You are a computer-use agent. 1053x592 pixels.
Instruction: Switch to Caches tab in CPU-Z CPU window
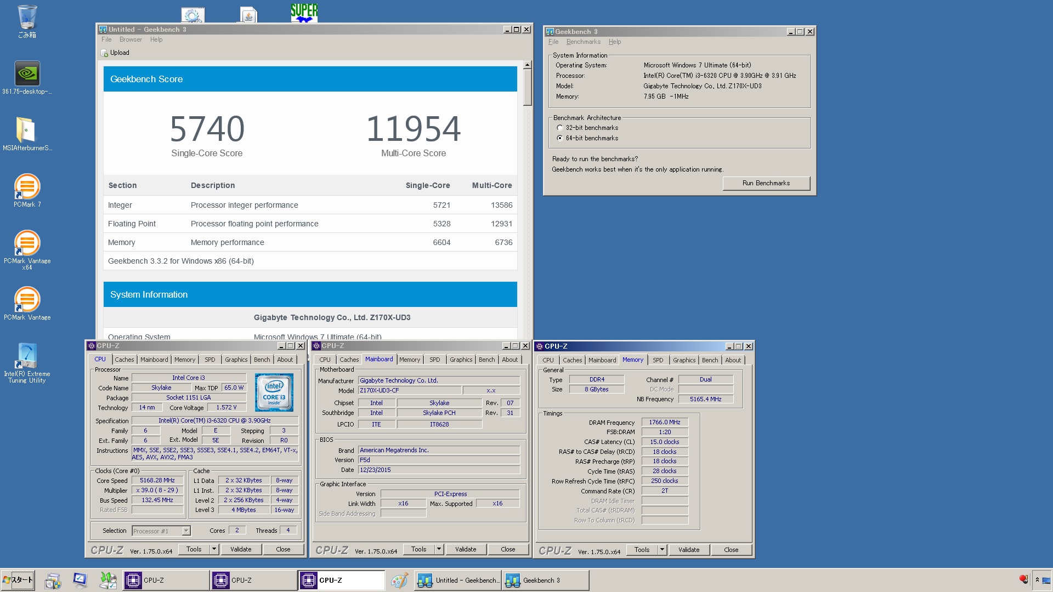(124, 360)
